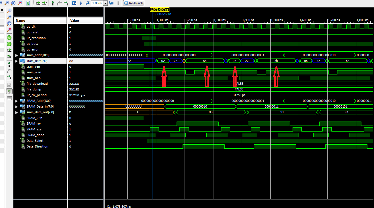Go to previous transition in side toolbar

point(9,50)
